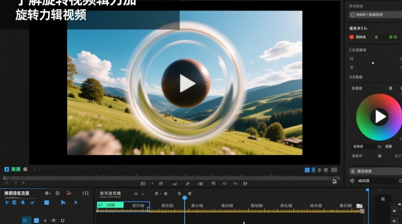Click the X-shaped tool icon under scrub bar
The height and width of the screenshot is (224, 402).
click(x=188, y=183)
